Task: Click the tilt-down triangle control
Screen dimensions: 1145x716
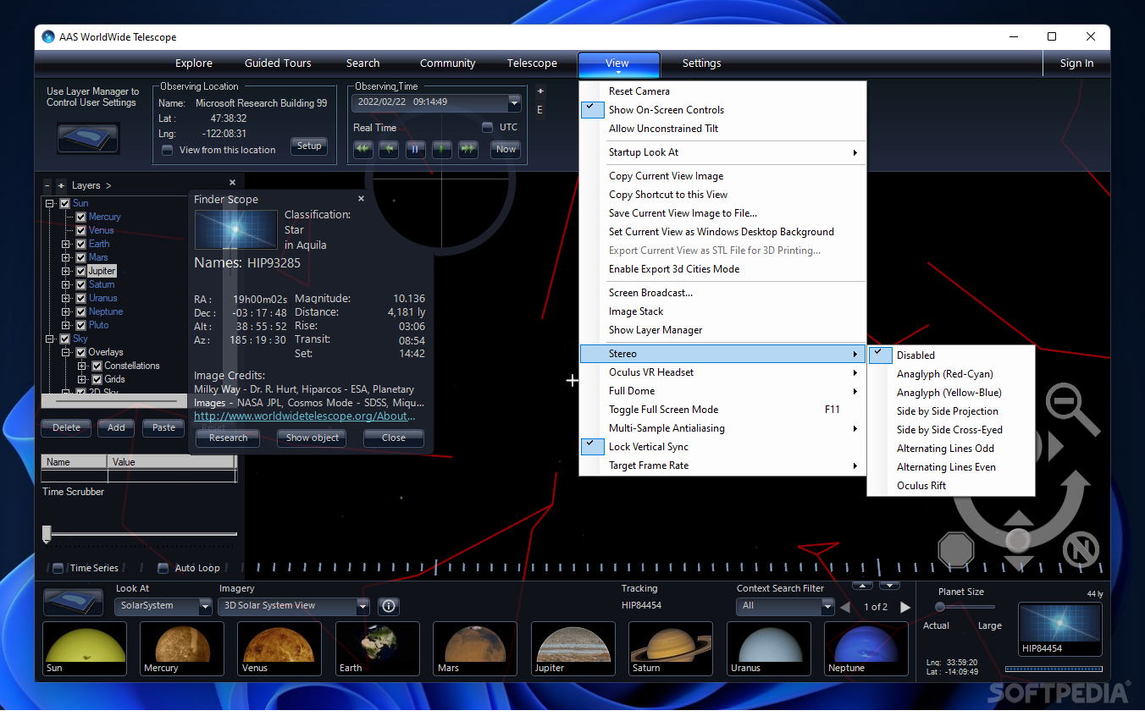Action: coord(1018,562)
